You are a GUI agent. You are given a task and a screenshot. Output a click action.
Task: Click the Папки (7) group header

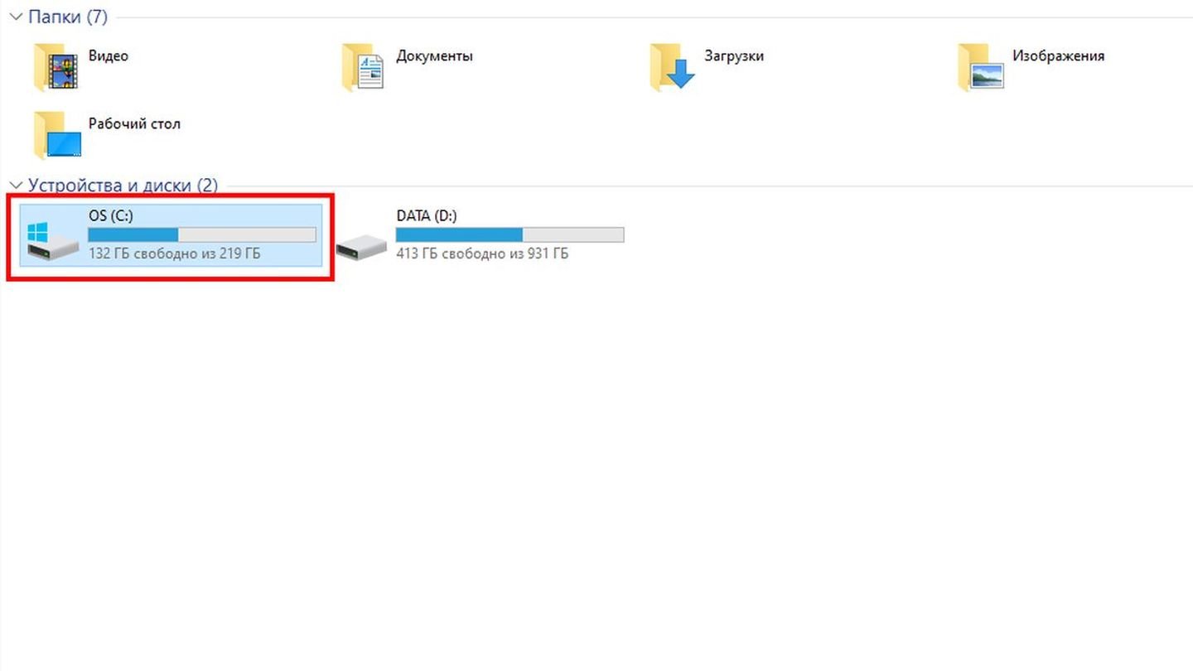(68, 17)
